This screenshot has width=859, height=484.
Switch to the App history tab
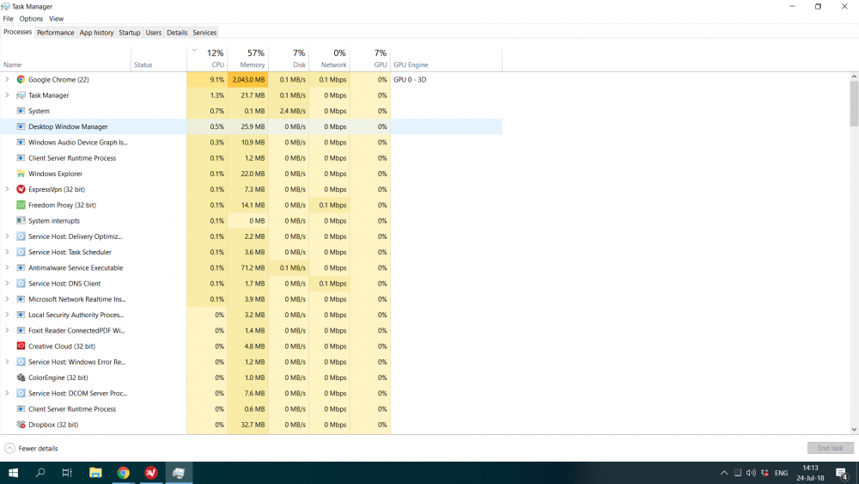(96, 33)
